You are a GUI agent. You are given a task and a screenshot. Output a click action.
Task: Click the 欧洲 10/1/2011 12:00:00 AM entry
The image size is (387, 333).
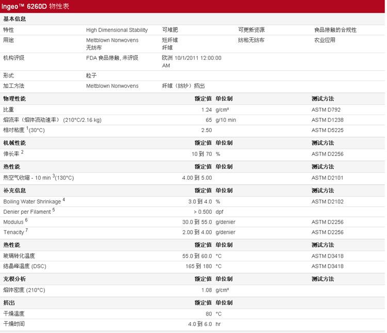[x=191, y=61]
